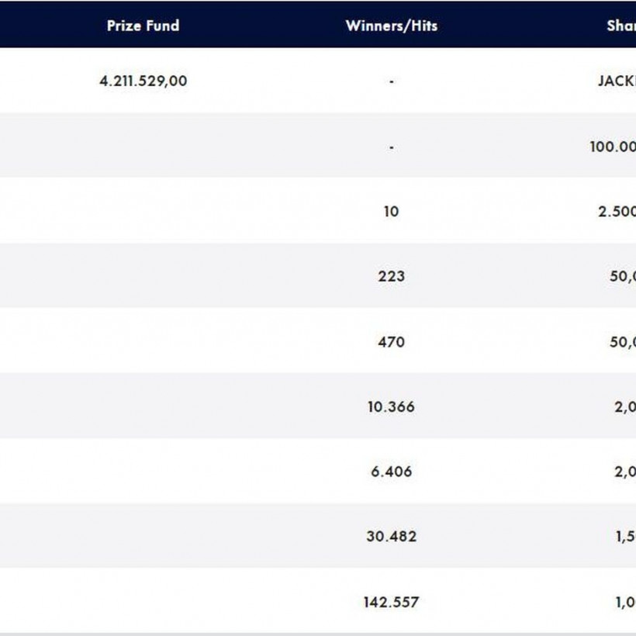Select the share value beside 470 winners
636x636 pixels.
[x=622, y=341]
